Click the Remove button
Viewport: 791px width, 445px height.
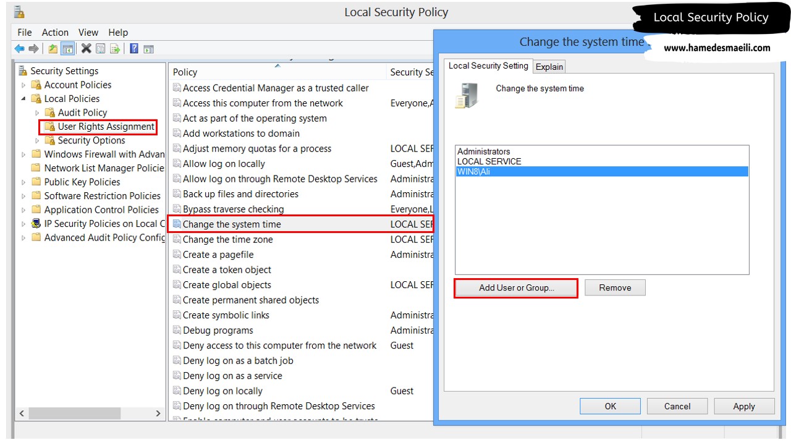615,288
